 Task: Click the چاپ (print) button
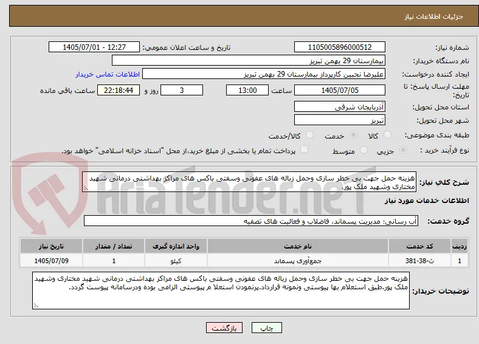point(266,328)
